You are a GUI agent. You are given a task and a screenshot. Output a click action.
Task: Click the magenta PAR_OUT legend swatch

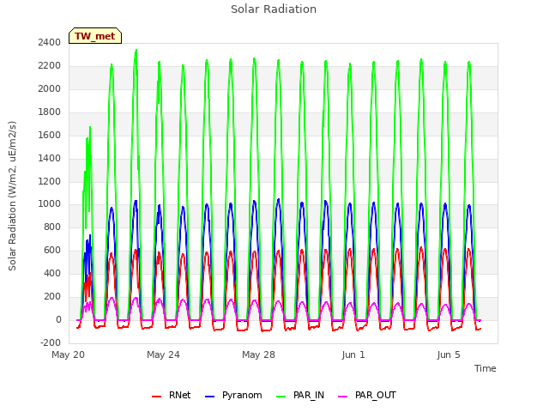point(343,397)
